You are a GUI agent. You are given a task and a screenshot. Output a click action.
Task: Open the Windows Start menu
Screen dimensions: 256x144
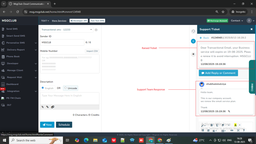4,140
